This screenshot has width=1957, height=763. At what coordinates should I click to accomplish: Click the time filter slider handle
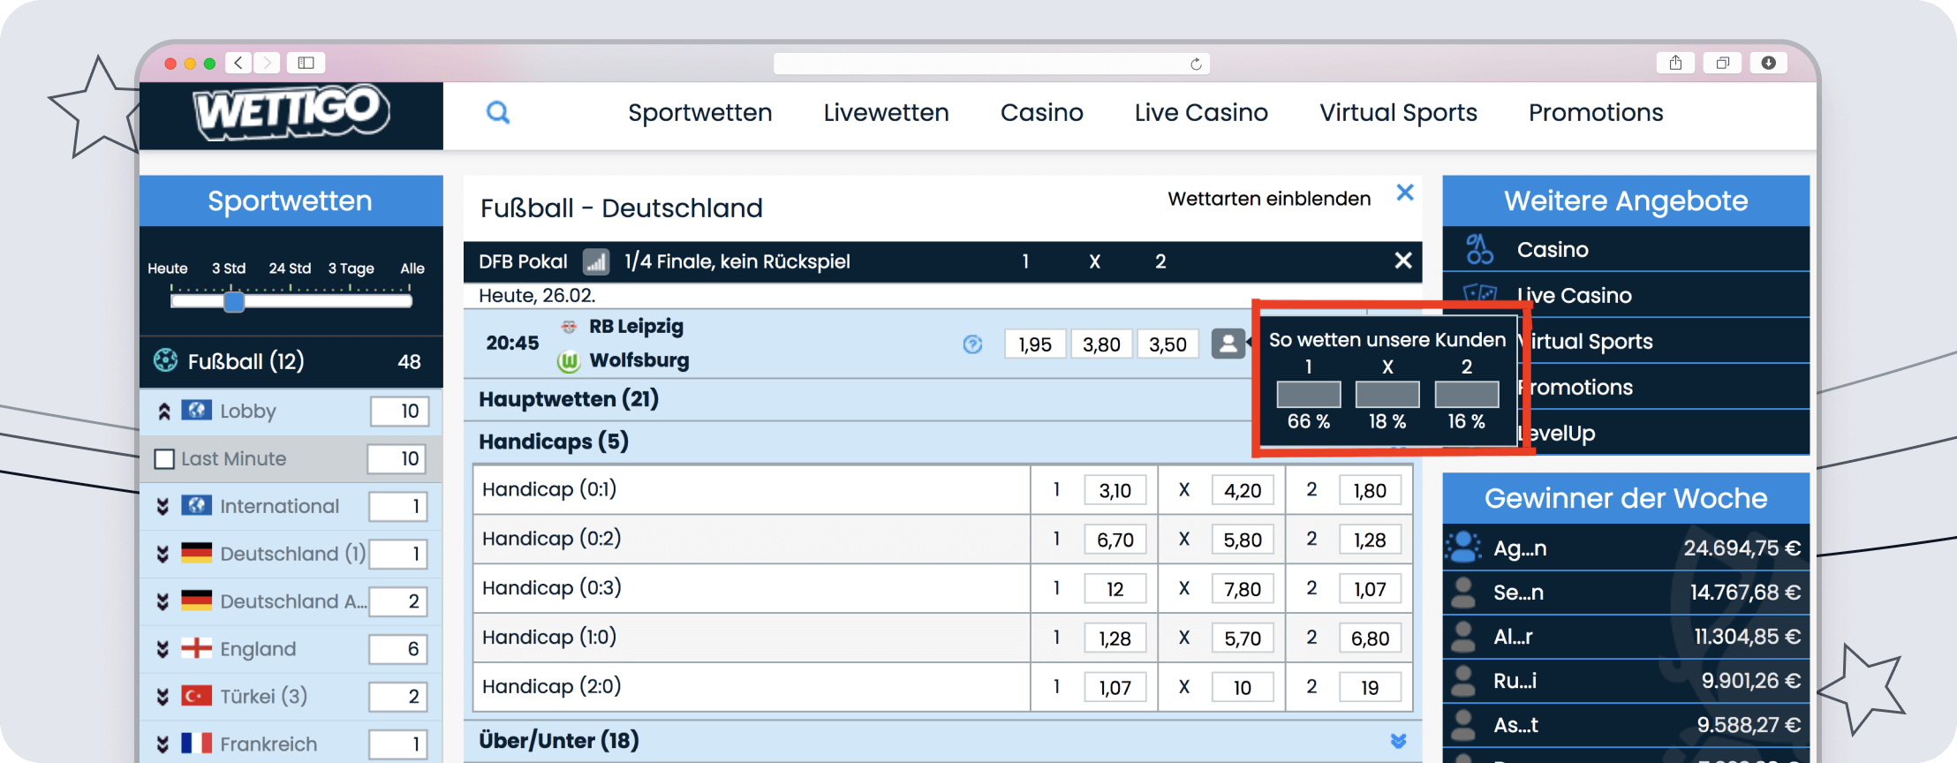(x=234, y=302)
